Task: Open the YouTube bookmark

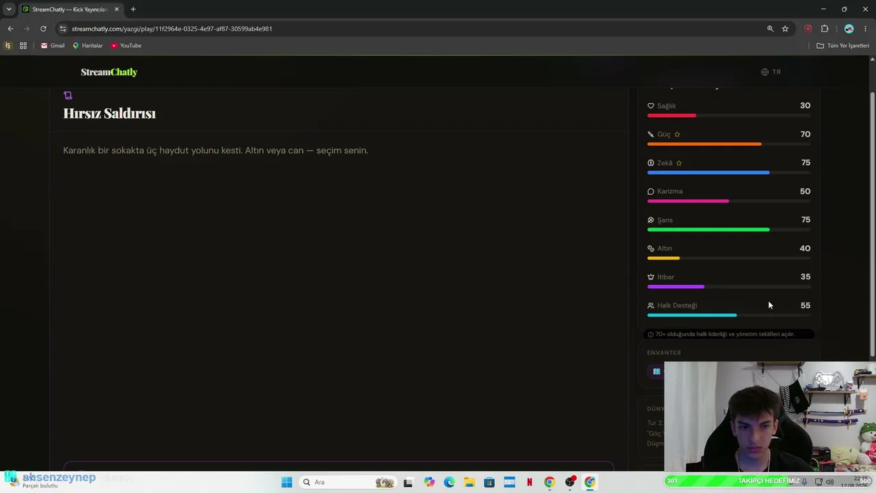Action: tap(126, 46)
